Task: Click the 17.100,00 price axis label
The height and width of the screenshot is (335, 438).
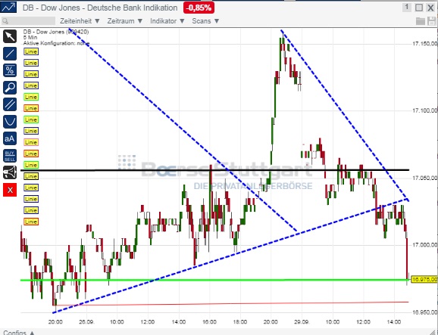Action: coord(424,110)
